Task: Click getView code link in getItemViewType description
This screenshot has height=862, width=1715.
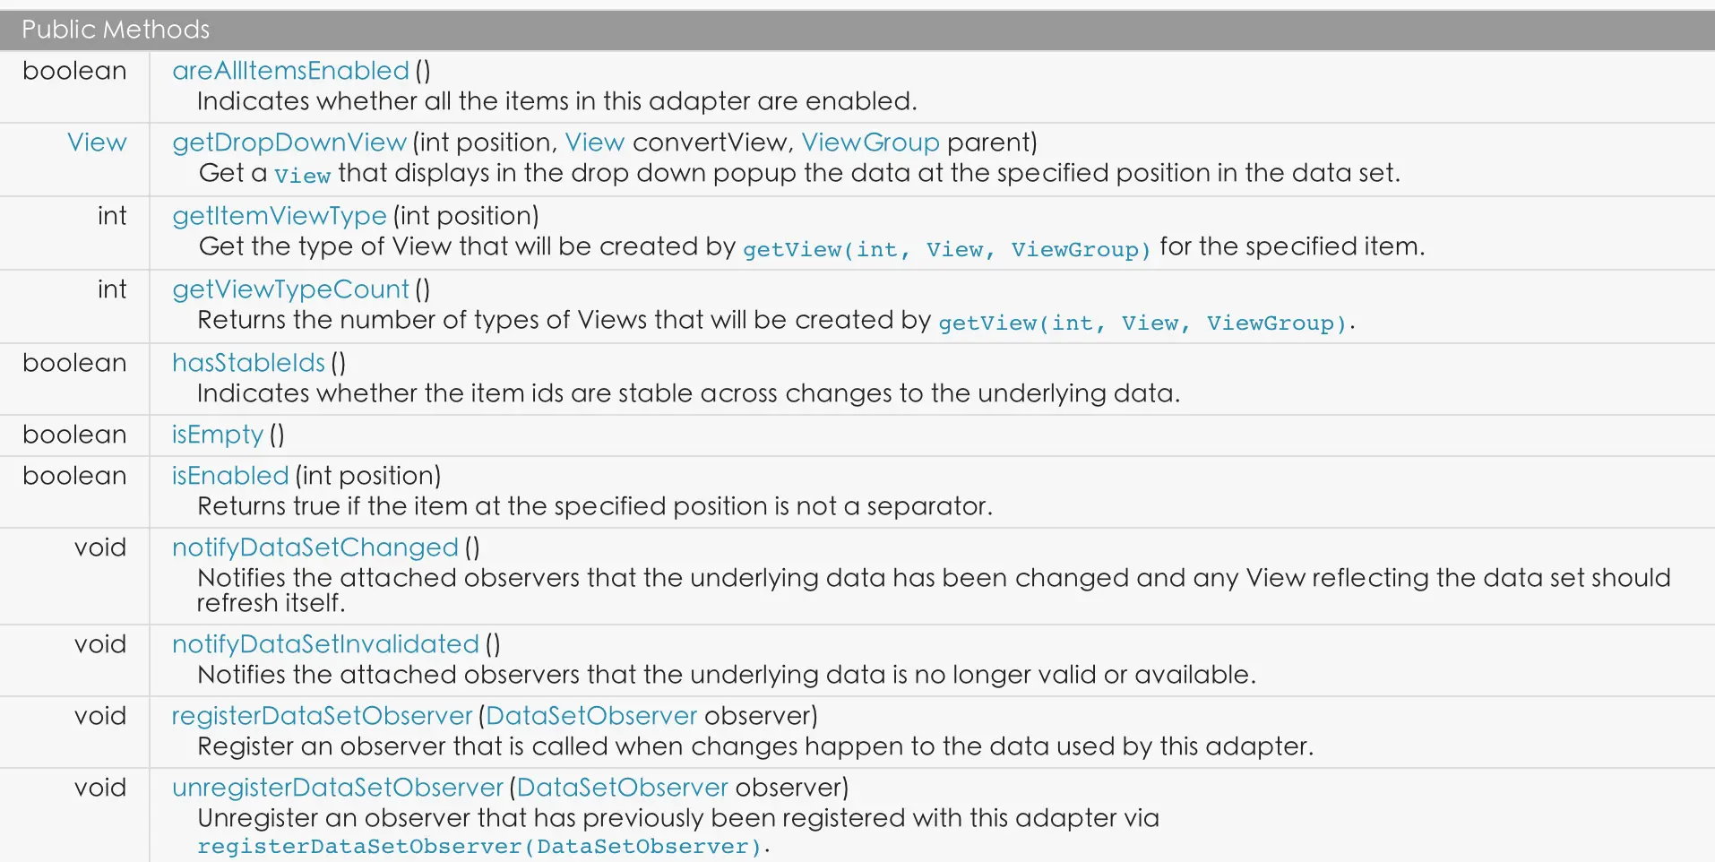Action: pos(946,249)
